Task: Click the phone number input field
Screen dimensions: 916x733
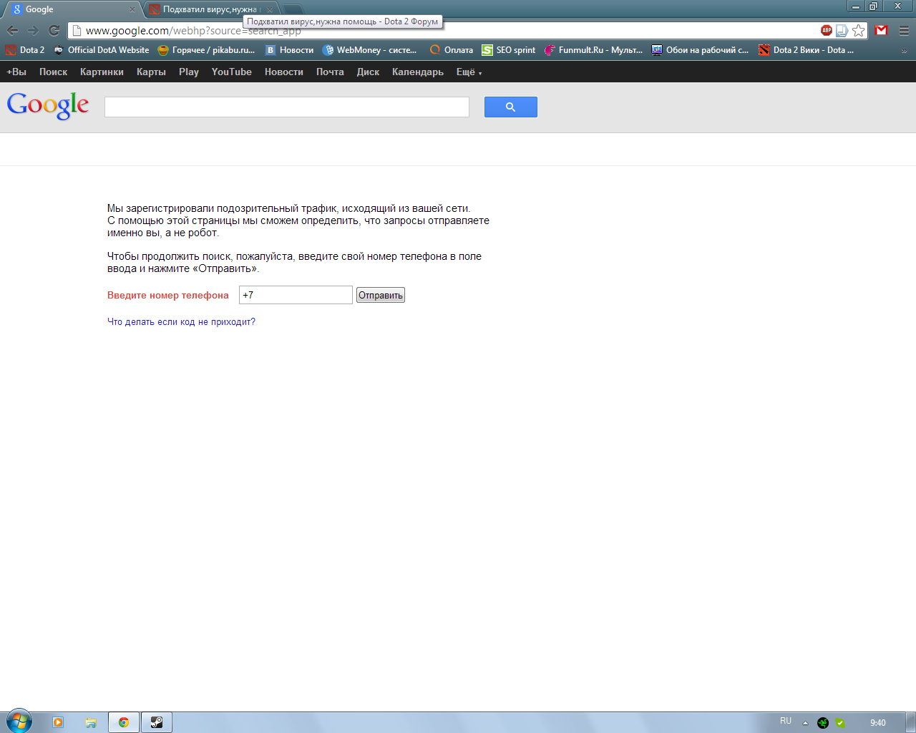Action: (x=296, y=295)
